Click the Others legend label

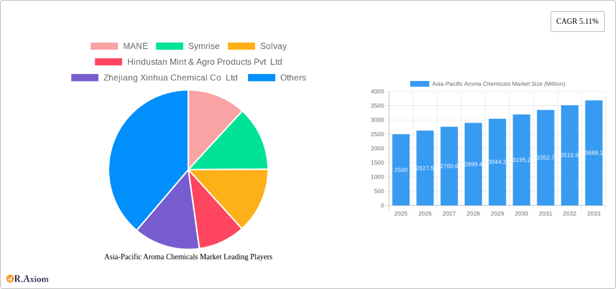pos(293,77)
